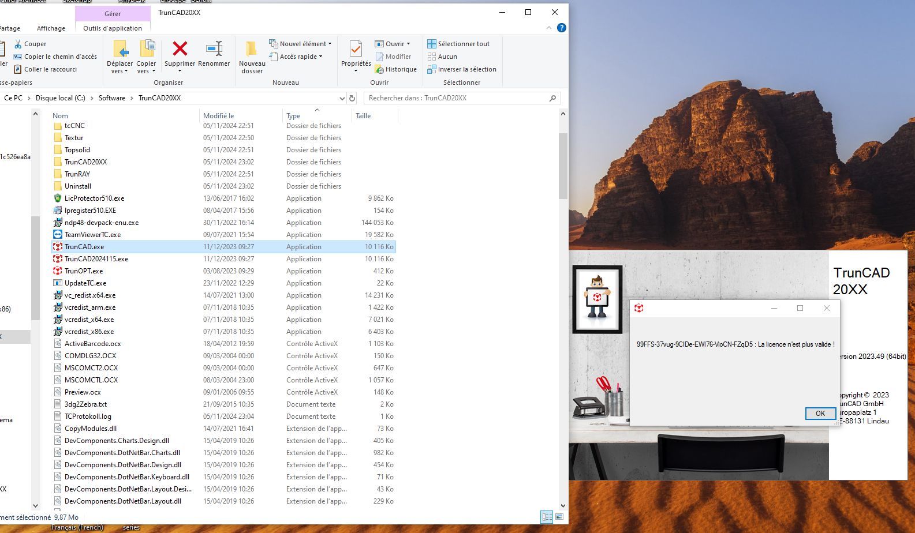Select the tcCNC folder

pos(74,126)
